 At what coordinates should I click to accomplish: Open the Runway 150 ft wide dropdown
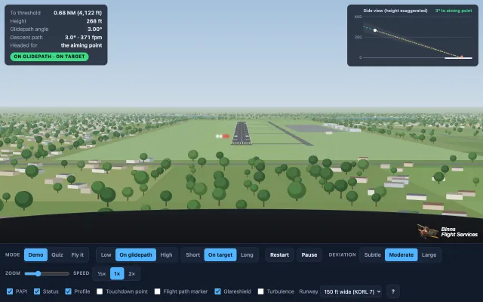[351, 291]
